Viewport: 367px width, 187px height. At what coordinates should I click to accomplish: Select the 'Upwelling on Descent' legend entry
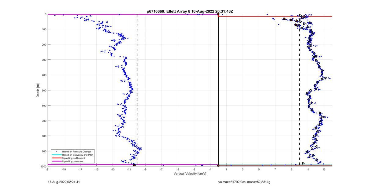(74, 158)
